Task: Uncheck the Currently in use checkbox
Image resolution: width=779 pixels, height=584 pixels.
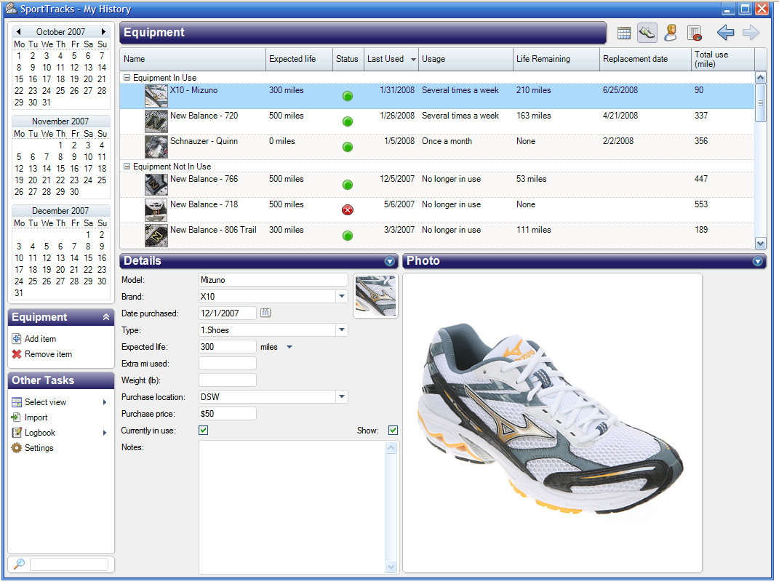Action: click(x=204, y=431)
